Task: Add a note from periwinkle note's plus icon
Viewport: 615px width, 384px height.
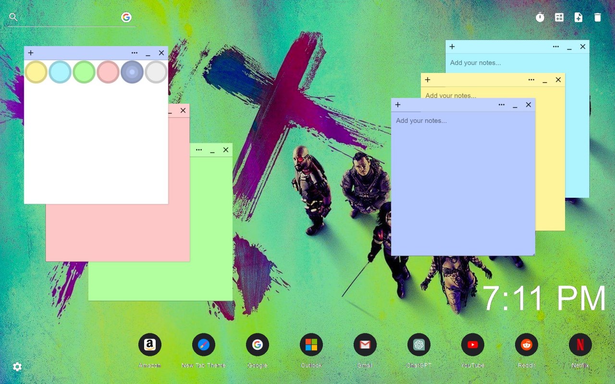Action: point(398,105)
